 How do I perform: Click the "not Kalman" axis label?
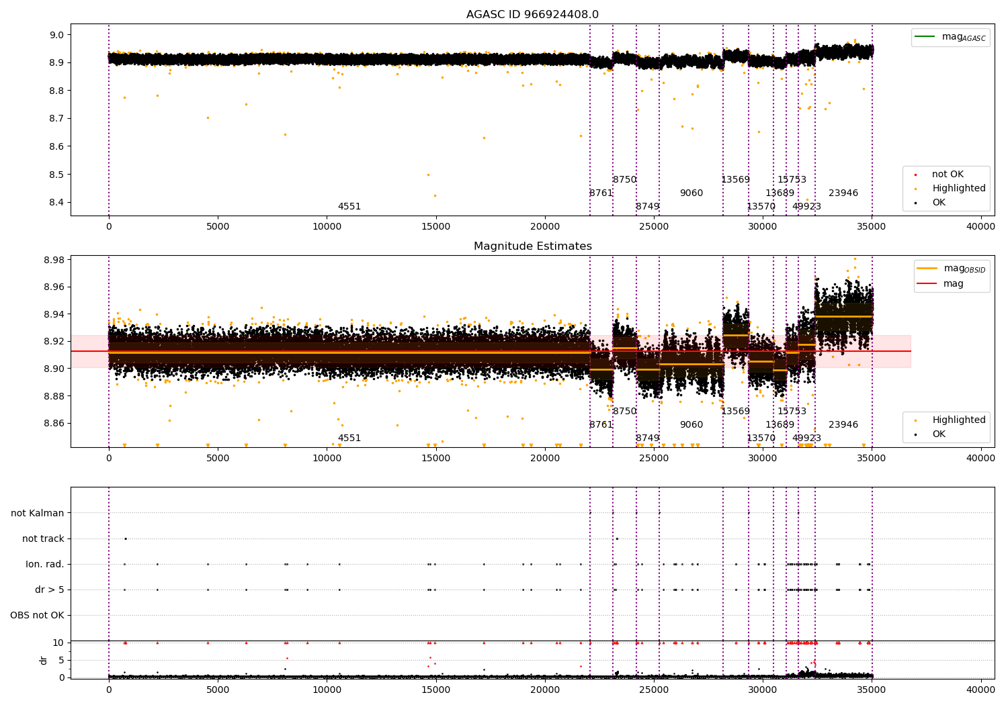38,513
